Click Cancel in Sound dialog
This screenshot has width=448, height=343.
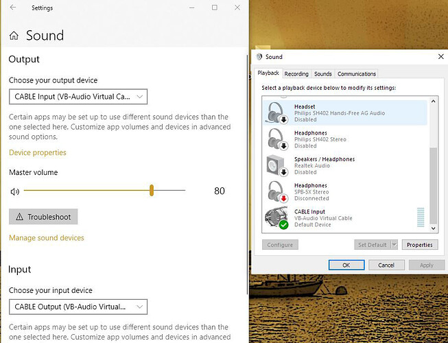coord(386,265)
